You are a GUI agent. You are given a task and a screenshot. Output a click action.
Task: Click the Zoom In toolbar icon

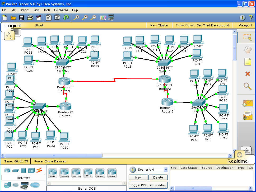point(76,18)
